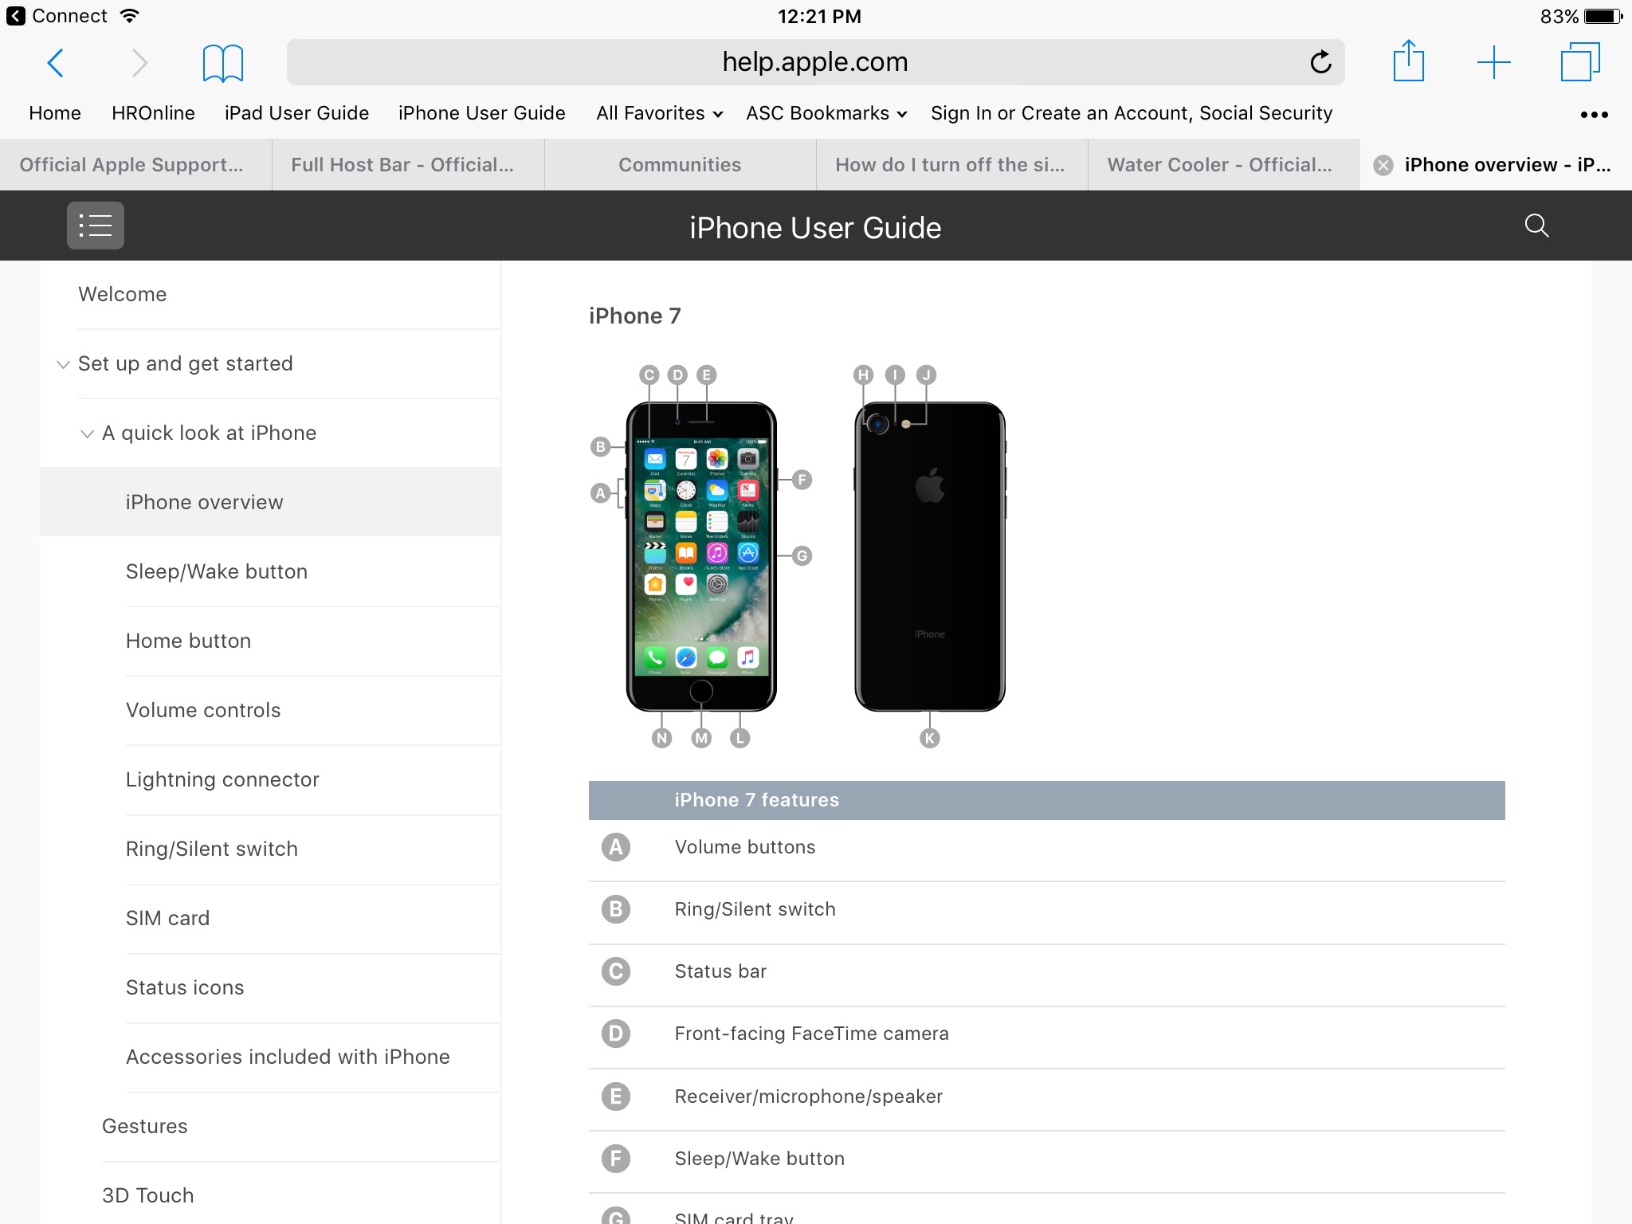This screenshot has height=1224, width=1632.
Task: Toggle the table of contents list icon
Action: pos(96,226)
